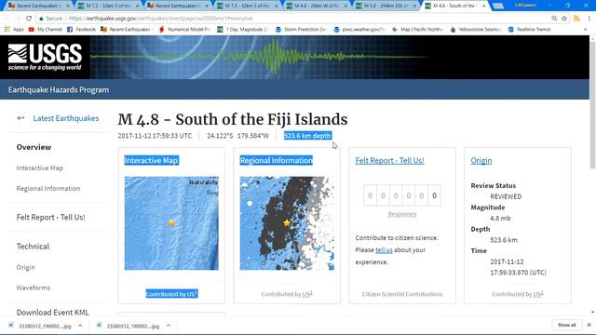Click the RSS extension icon
The image size is (596, 335).
[576, 18]
